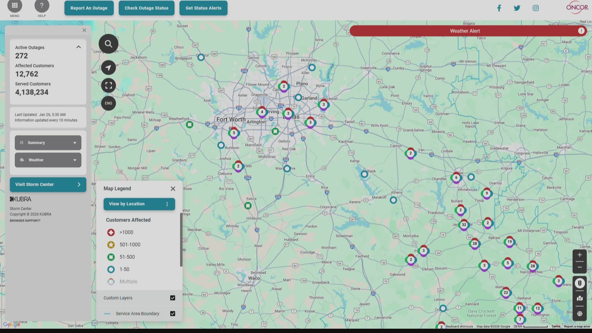Expand the Summary dropdown
This screenshot has width=592, height=333.
click(x=48, y=142)
